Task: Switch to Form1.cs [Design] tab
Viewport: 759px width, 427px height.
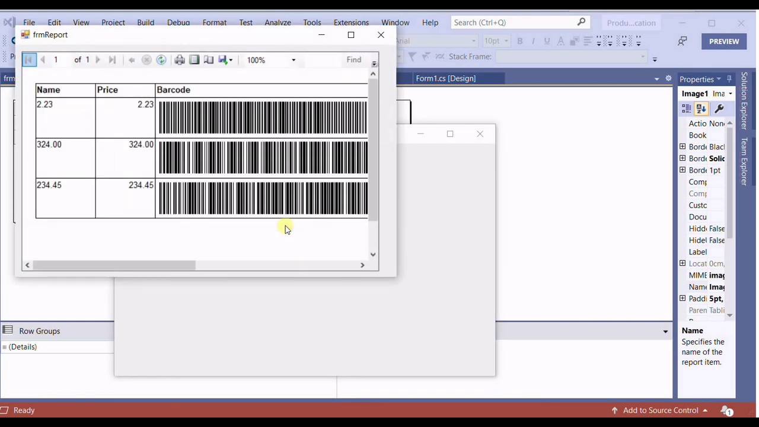Action: [x=446, y=78]
